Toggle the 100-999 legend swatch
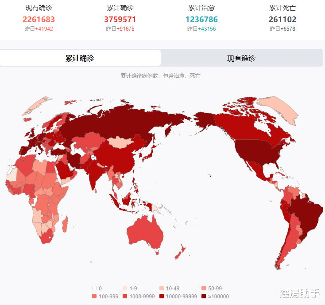This screenshot has width=325, height=305. pos(94,296)
